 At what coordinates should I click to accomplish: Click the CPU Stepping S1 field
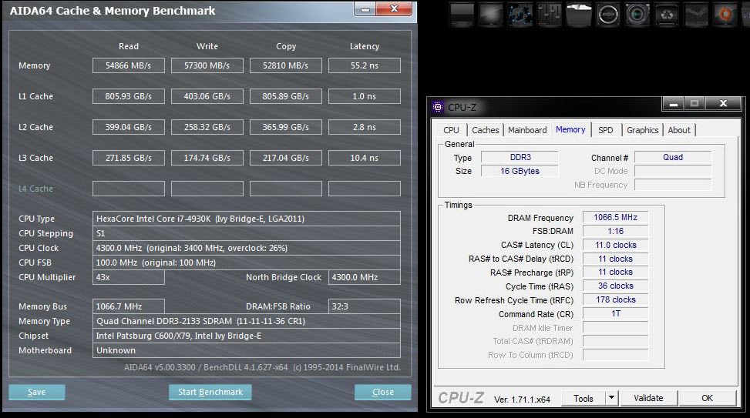coord(247,233)
